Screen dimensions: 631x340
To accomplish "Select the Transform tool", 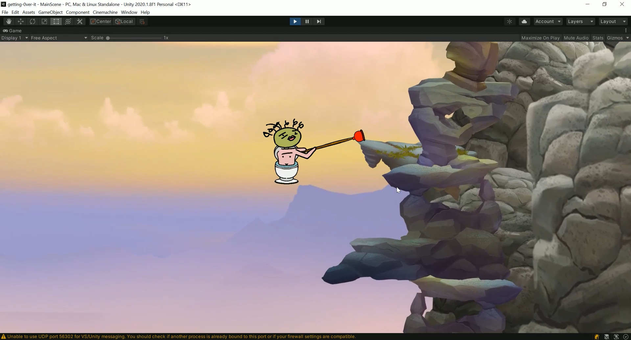I will coord(68,21).
